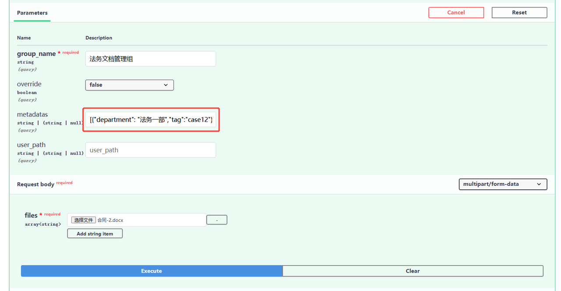Viewport: 561px width, 291px height.
Task: Click the metadatas parameter label
Action: (x=32, y=114)
